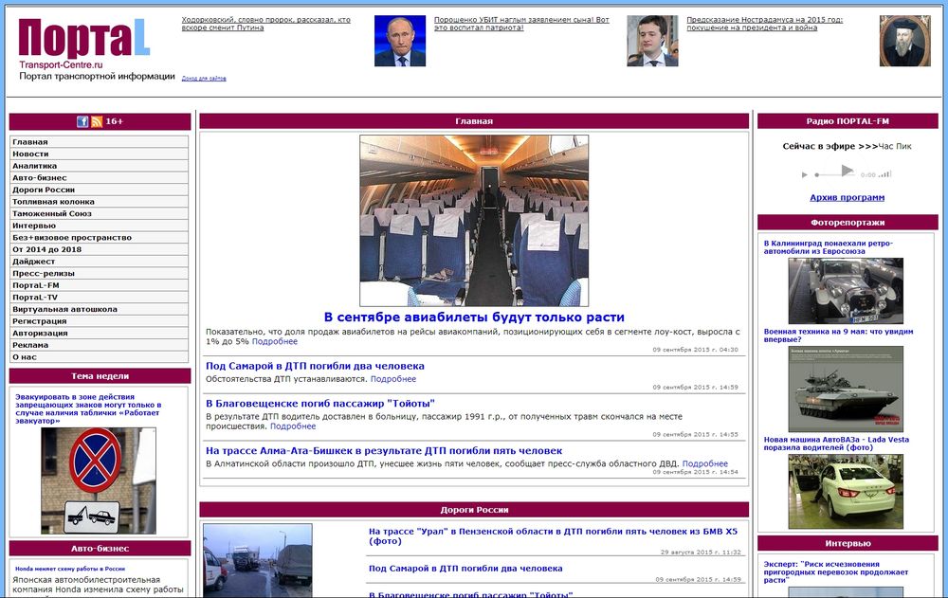Open Подробнее link after airline tickets summary
948x598 pixels.
point(275,341)
